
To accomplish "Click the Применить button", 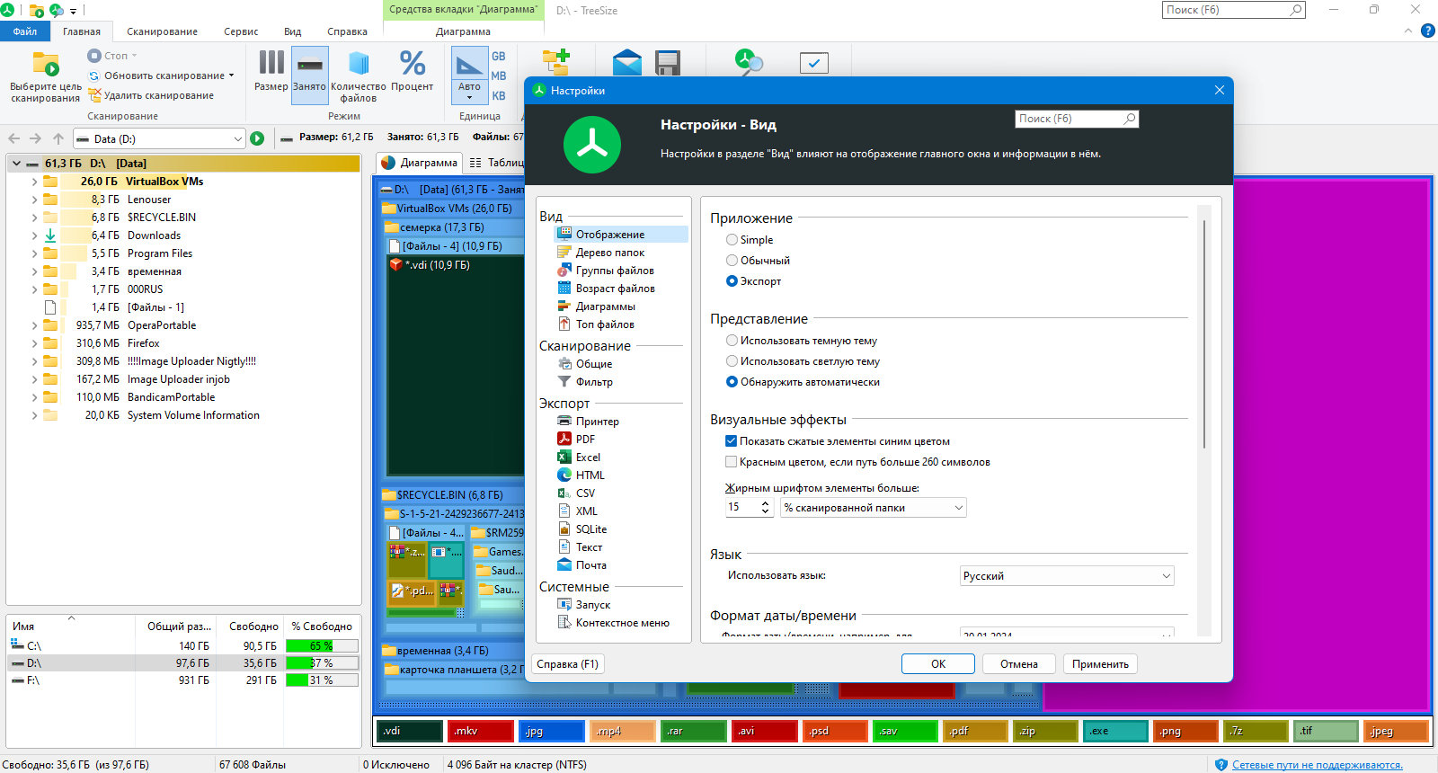I will click(x=1100, y=664).
